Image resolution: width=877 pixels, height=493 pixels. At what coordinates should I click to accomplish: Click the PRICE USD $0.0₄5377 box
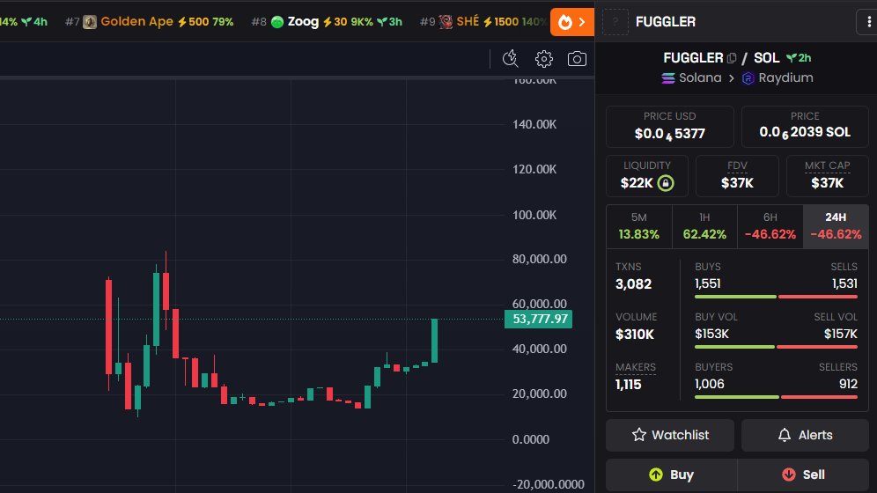pyautogui.click(x=670, y=126)
